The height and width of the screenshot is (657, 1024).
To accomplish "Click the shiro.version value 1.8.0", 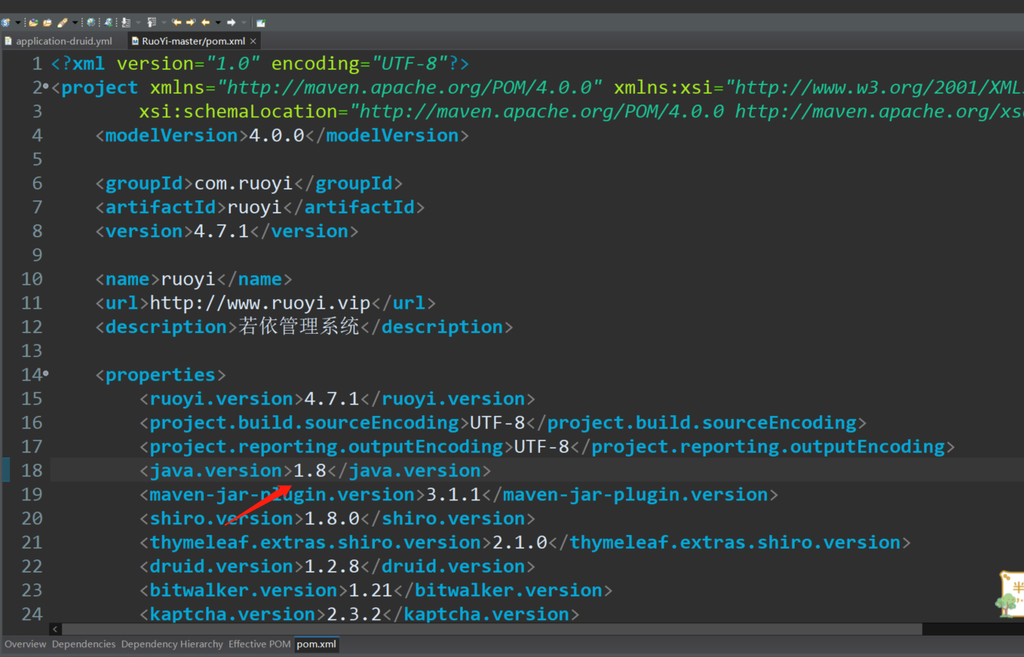I will [332, 518].
